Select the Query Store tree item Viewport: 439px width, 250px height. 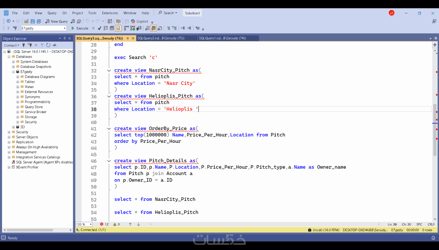[34, 107]
